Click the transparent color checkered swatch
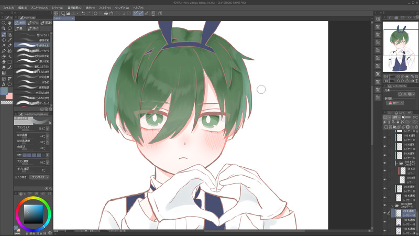419x236 pixels. pos(7,102)
